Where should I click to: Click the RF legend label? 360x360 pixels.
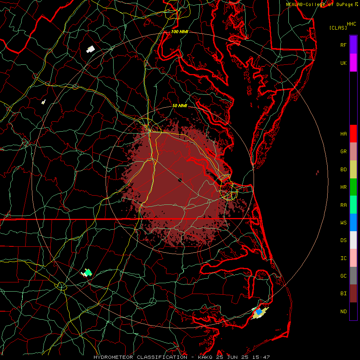click(344, 45)
